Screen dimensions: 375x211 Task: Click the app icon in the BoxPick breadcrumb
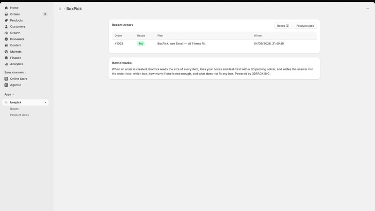tap(60, 8)
